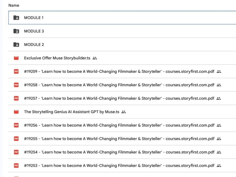The width and height of the screenshot is (236, 177).
Task: Click the PDF icon for file #19253
Action: tap(16, 165)
